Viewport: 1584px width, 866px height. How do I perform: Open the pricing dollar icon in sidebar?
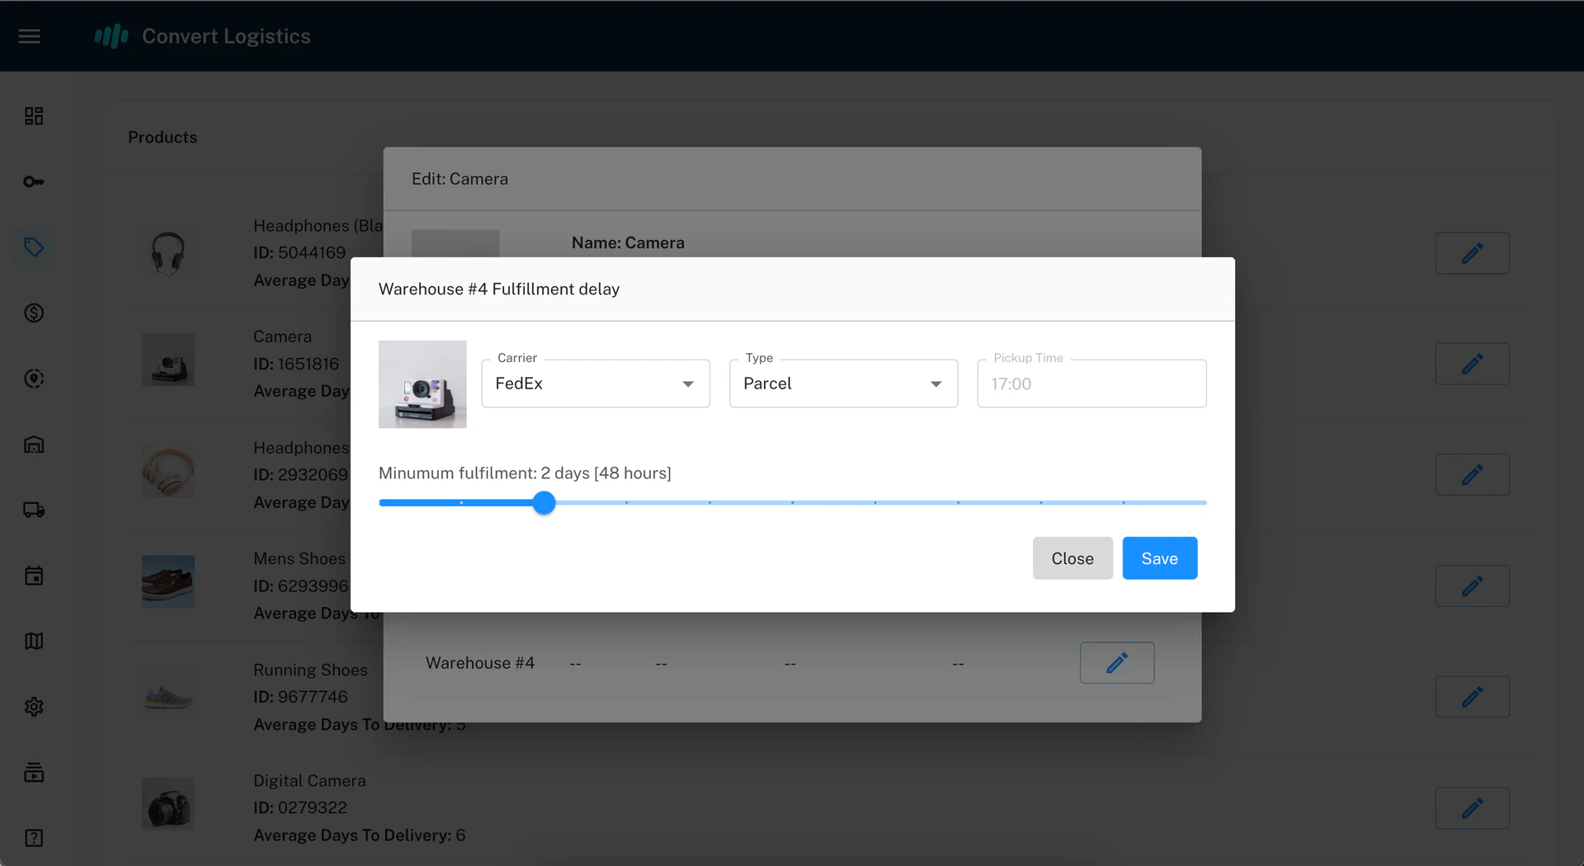coord(34,313)
